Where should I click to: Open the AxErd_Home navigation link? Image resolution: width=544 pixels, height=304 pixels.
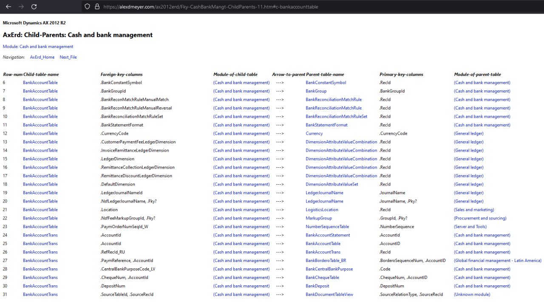42,57
